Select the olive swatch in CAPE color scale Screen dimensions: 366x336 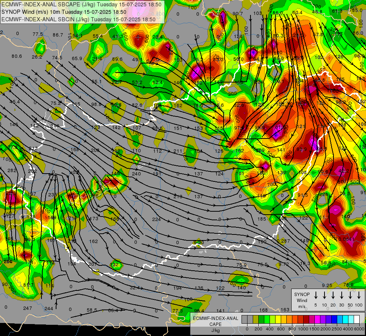pyautogui.click(x=256, y=319)
